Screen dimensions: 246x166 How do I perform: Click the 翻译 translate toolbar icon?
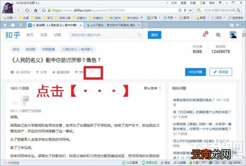point(184,18)
